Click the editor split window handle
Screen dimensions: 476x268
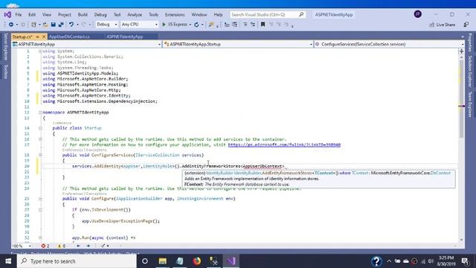[x=461, y=51]
